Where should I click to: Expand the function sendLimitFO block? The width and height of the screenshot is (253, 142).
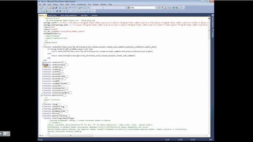point(43,62)
